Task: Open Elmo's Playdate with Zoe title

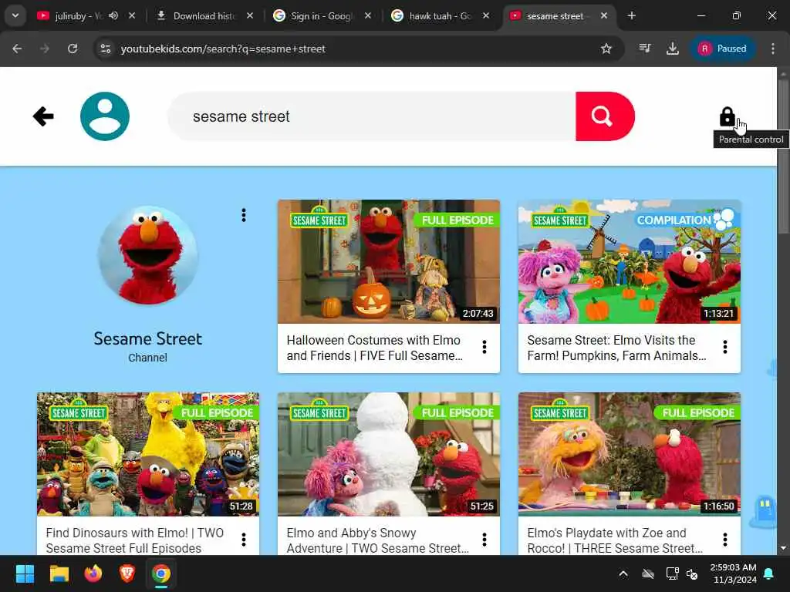Action: pyautogui.click(x=614, y=540)
